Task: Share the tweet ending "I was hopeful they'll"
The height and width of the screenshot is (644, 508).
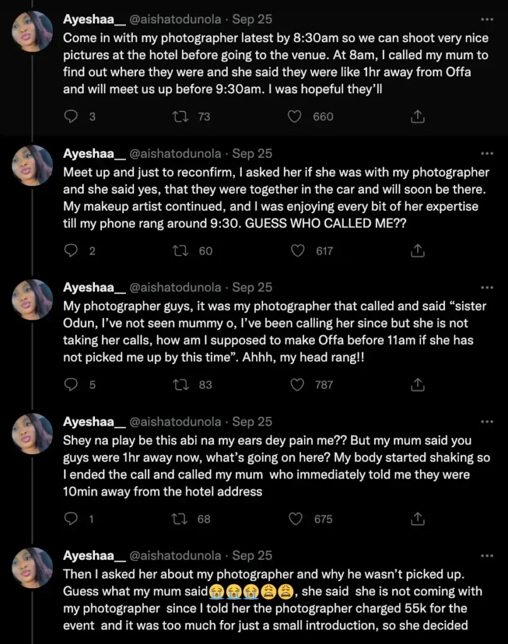Action: click(417, 116)
